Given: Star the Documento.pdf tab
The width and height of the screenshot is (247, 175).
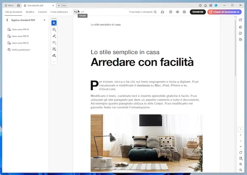Looking at the screenshot, I should 25,6.
